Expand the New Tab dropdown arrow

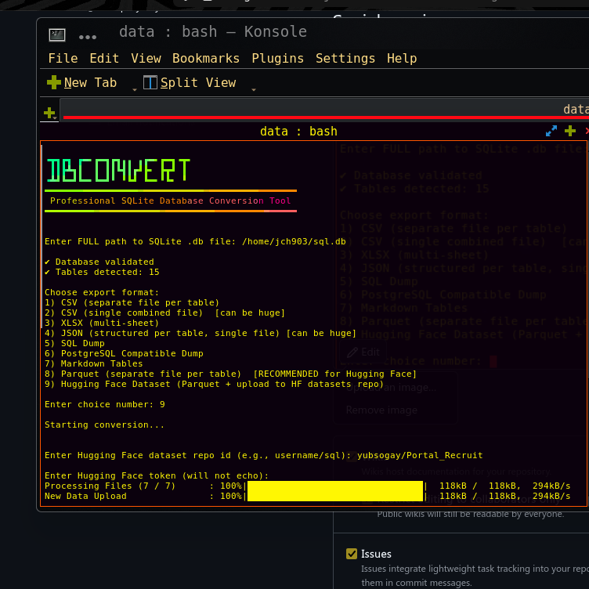tap(135, 89)
